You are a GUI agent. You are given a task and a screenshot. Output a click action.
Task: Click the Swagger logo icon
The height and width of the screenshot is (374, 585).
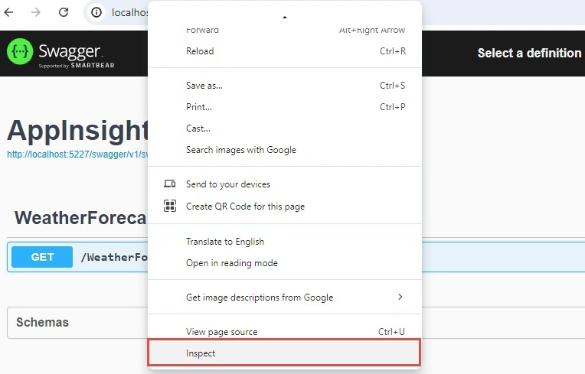coord(20,51)
